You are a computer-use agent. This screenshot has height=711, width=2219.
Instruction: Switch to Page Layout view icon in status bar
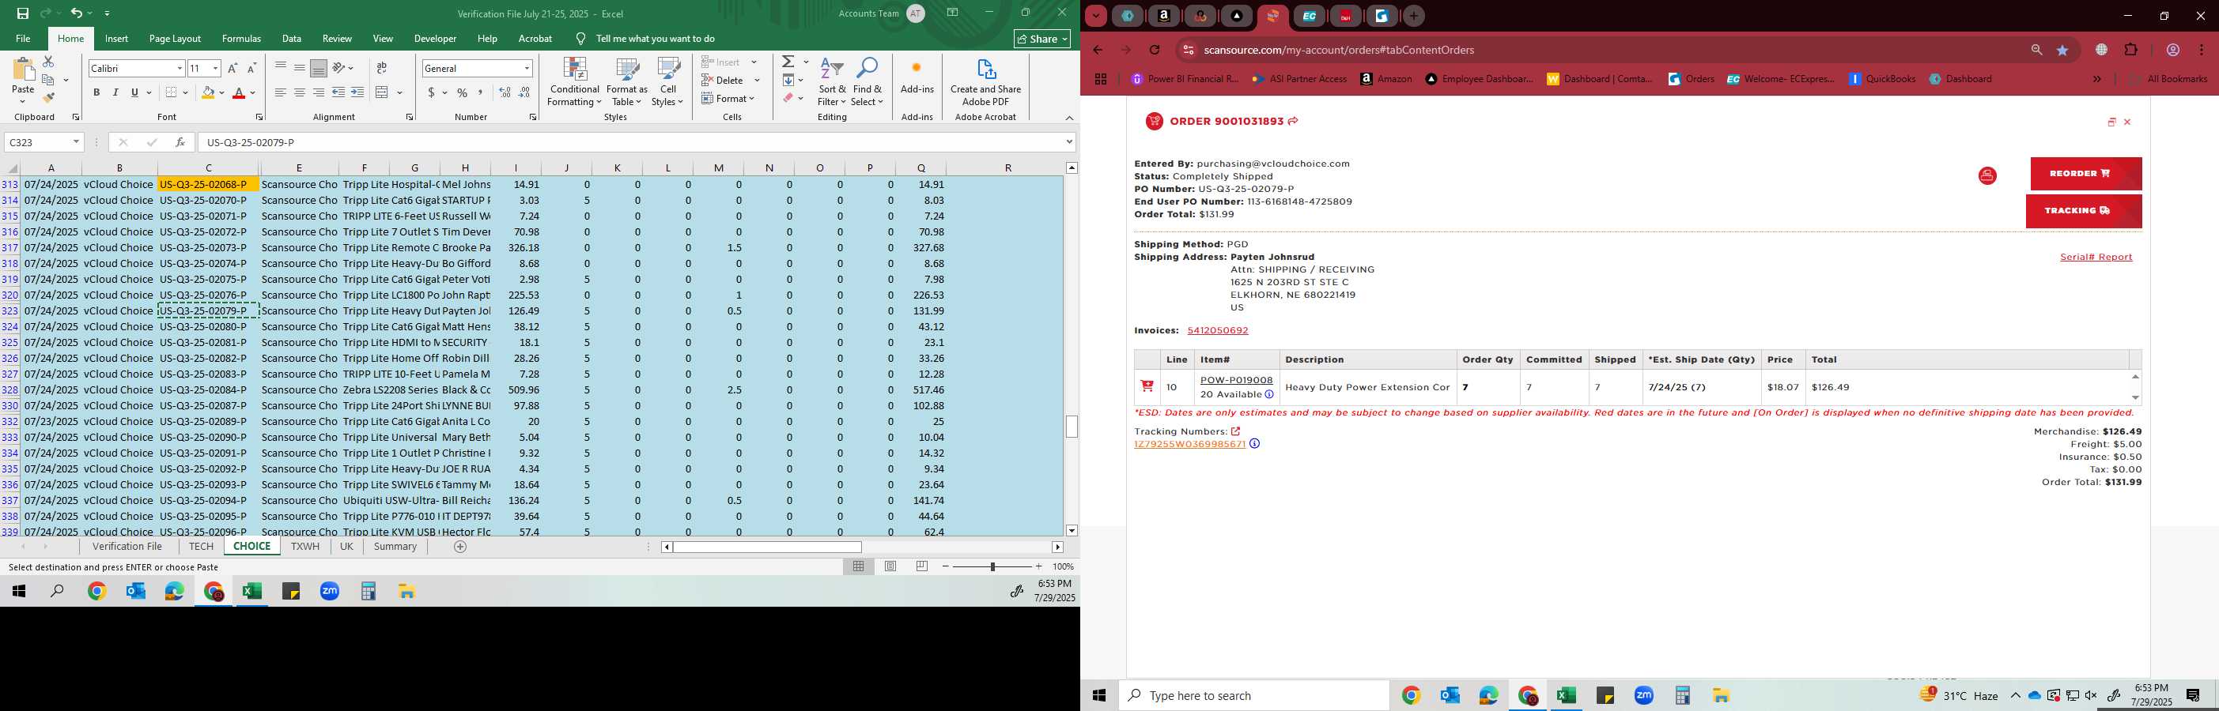point(890,566)
